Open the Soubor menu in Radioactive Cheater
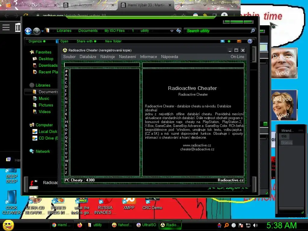The width and height of the screenshot is (308, 231). [x=69, y=57]
